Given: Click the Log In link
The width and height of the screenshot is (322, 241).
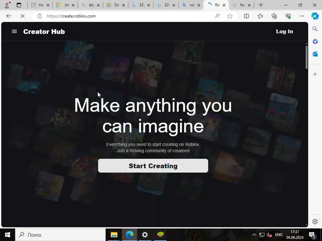Looking at the screenshot, I should [x=284, y=31].
